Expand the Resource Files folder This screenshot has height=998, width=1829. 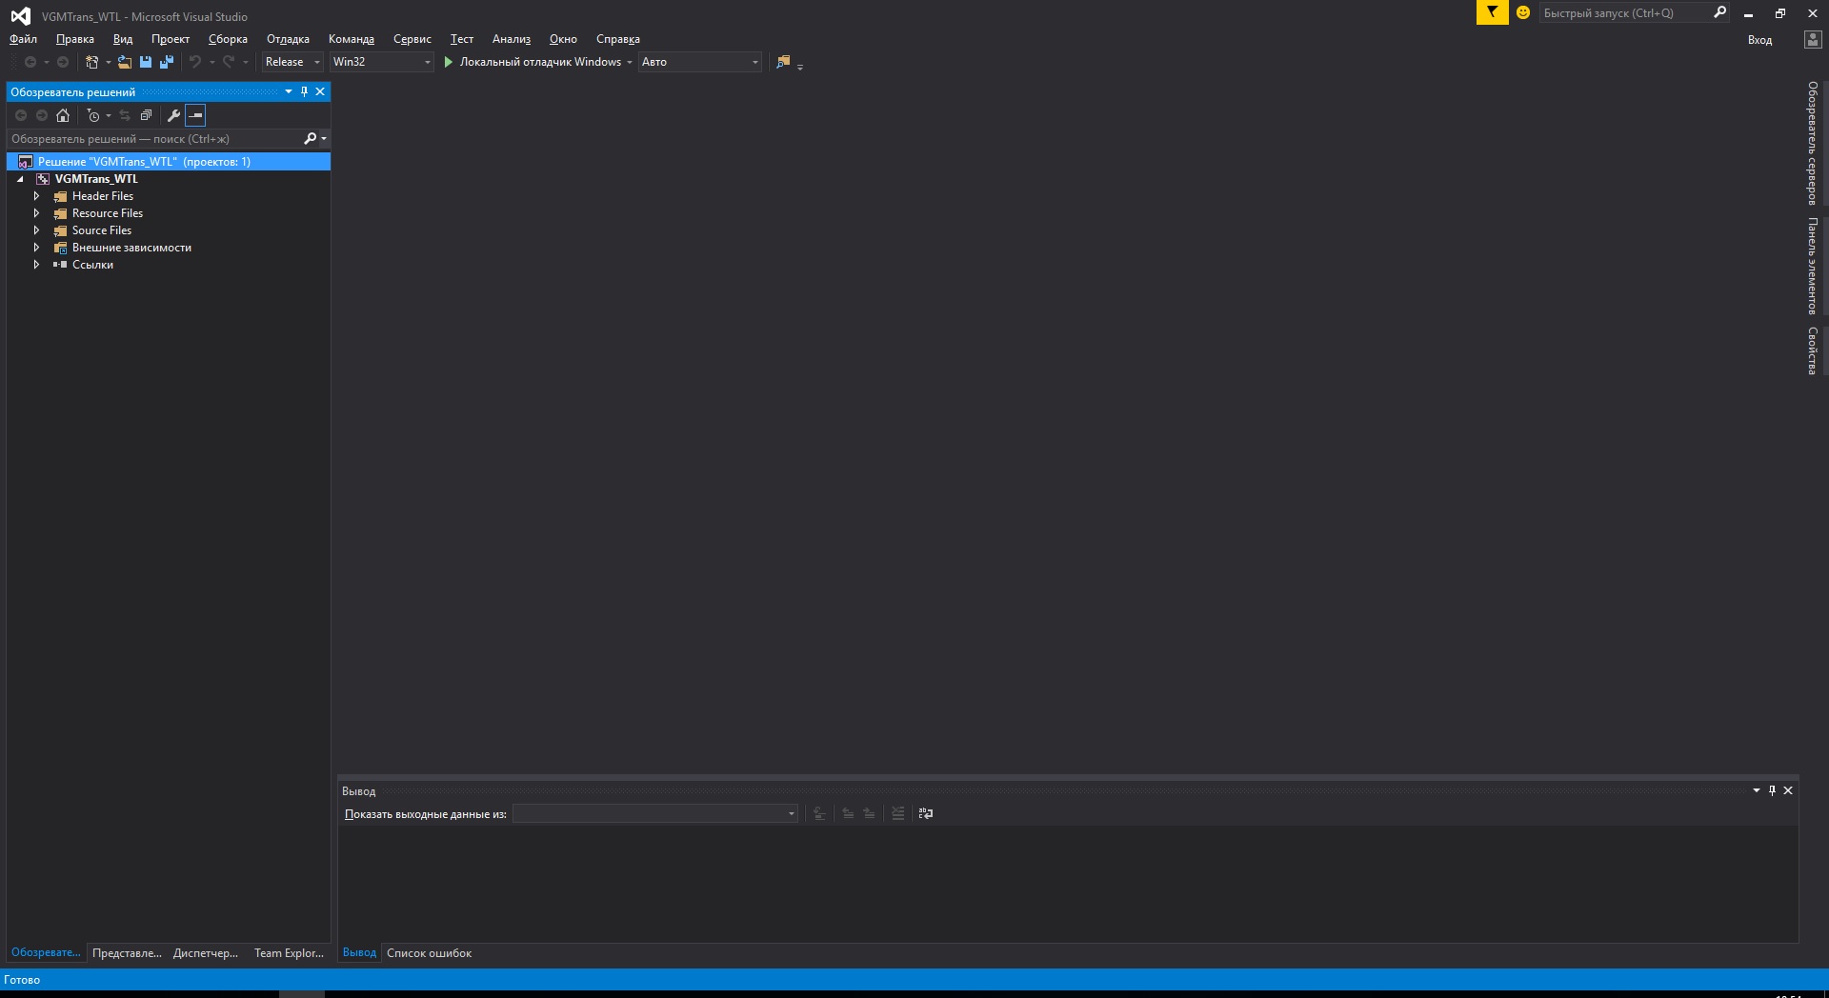coord(36,213)
